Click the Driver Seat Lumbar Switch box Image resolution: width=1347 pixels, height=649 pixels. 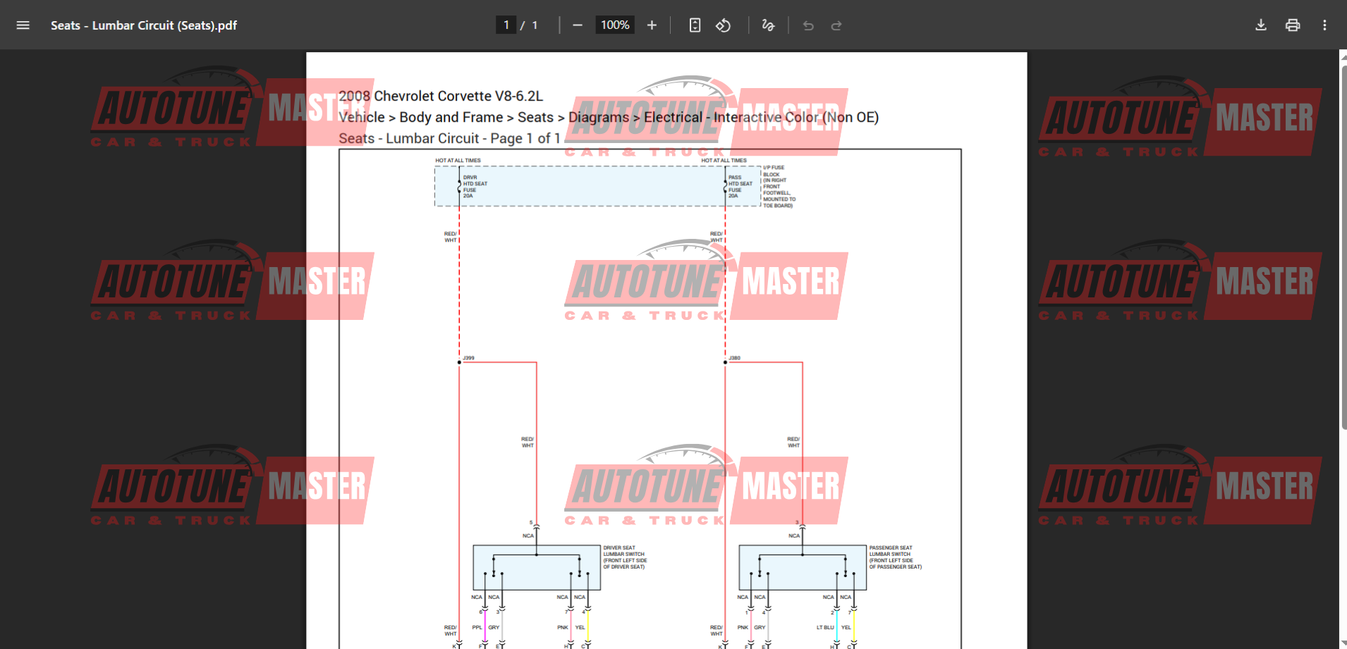tap(536, 567)
